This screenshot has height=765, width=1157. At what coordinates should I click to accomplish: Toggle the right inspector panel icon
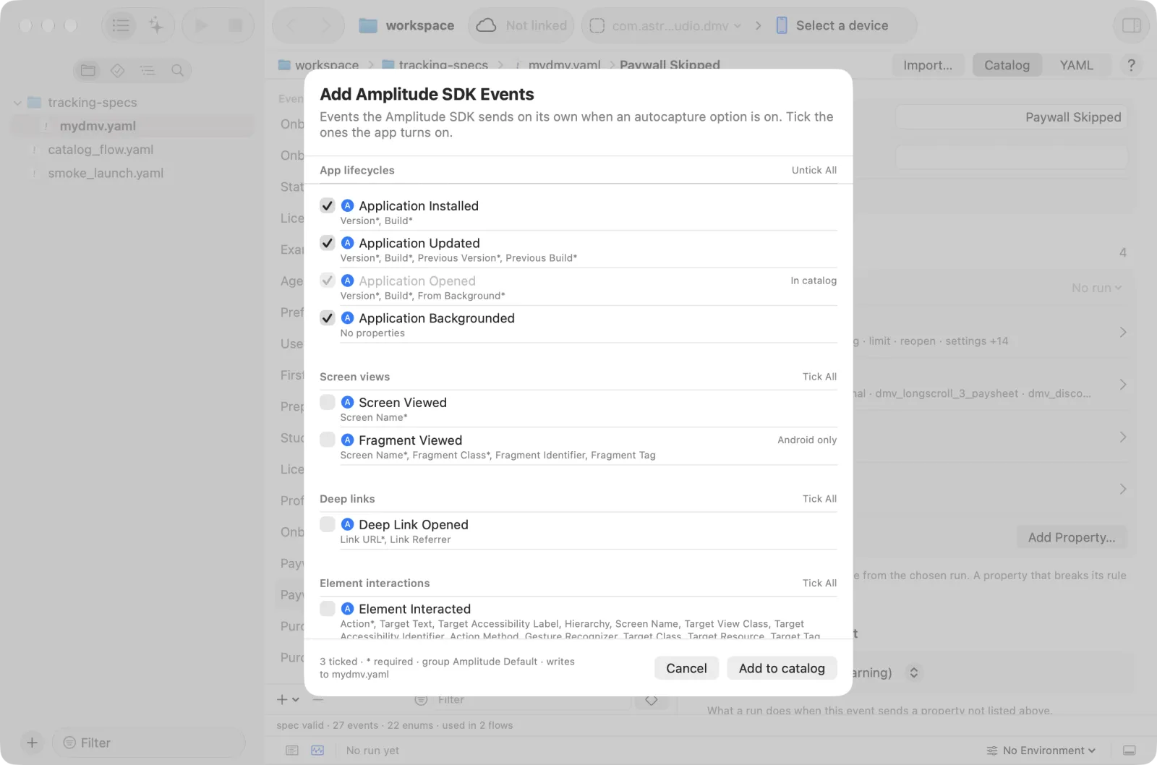coord(1132,25)
